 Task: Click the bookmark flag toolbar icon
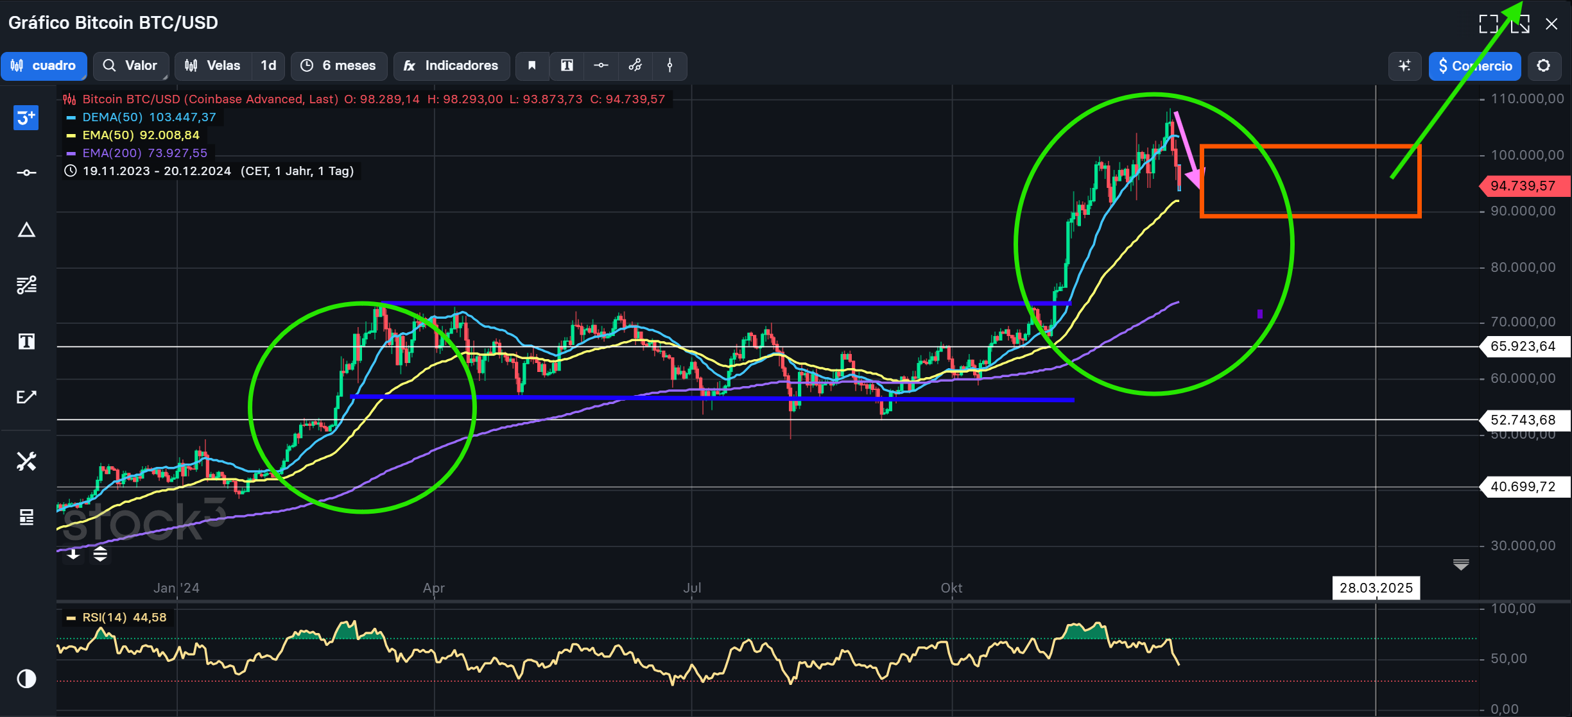click(531, 66)
